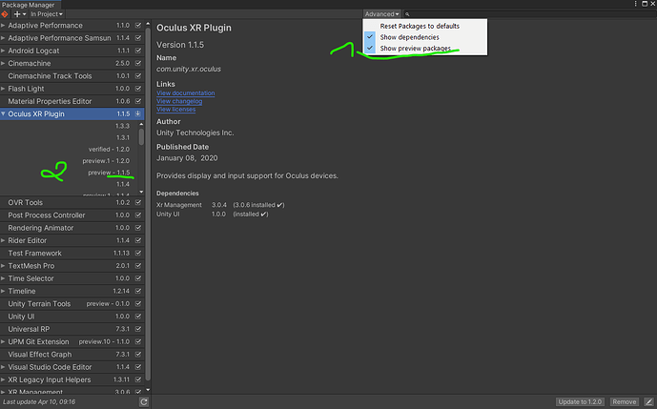Viewport: 657px width, 409px height.
Task: Click the installed checkmark for OVR Tools
Action: pos(138,202)
